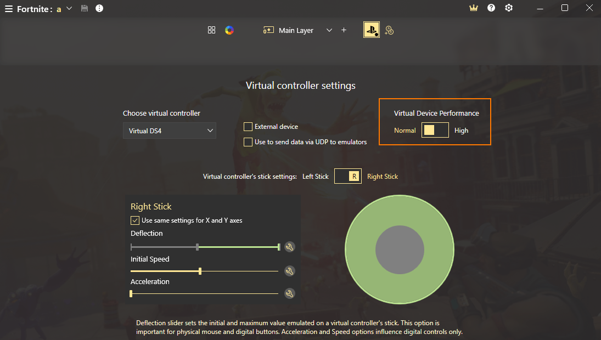The width and height of the screenshot is (601, 340).
Task: Open Initial Speed wrench advanced settings
Action: point(290,271)
